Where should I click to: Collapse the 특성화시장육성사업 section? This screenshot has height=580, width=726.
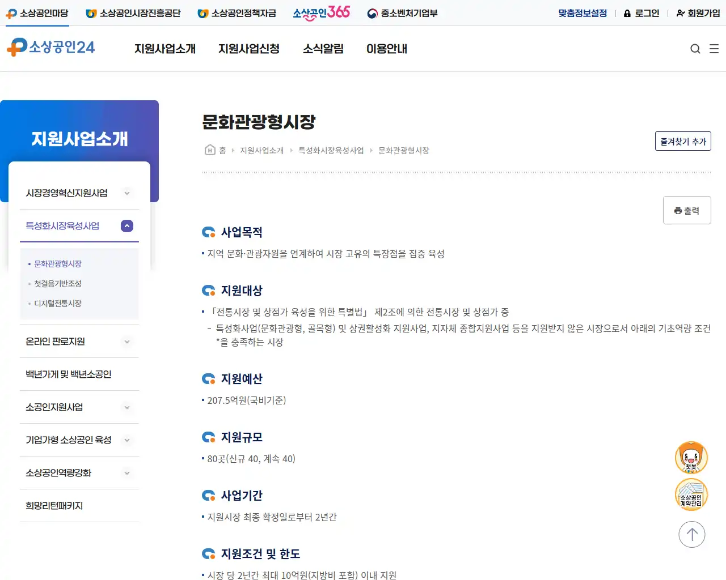126,225
